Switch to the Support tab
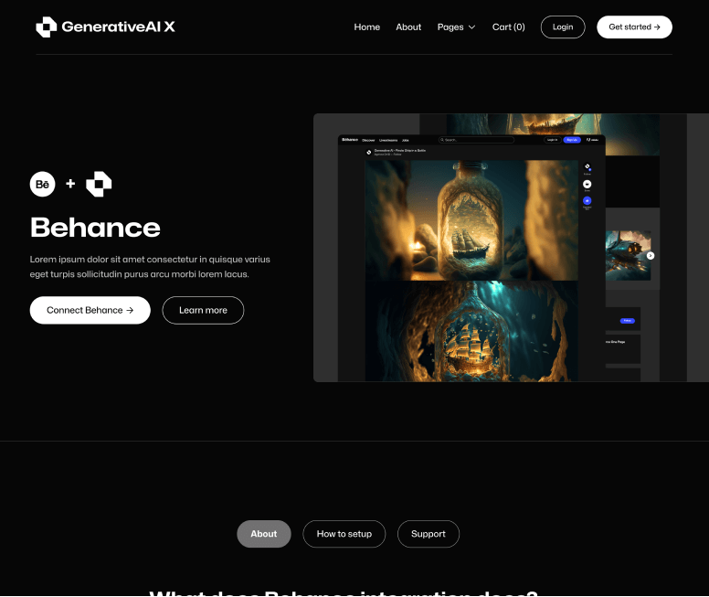Viewport: 709px width, 597px height. tap(429, 534)
